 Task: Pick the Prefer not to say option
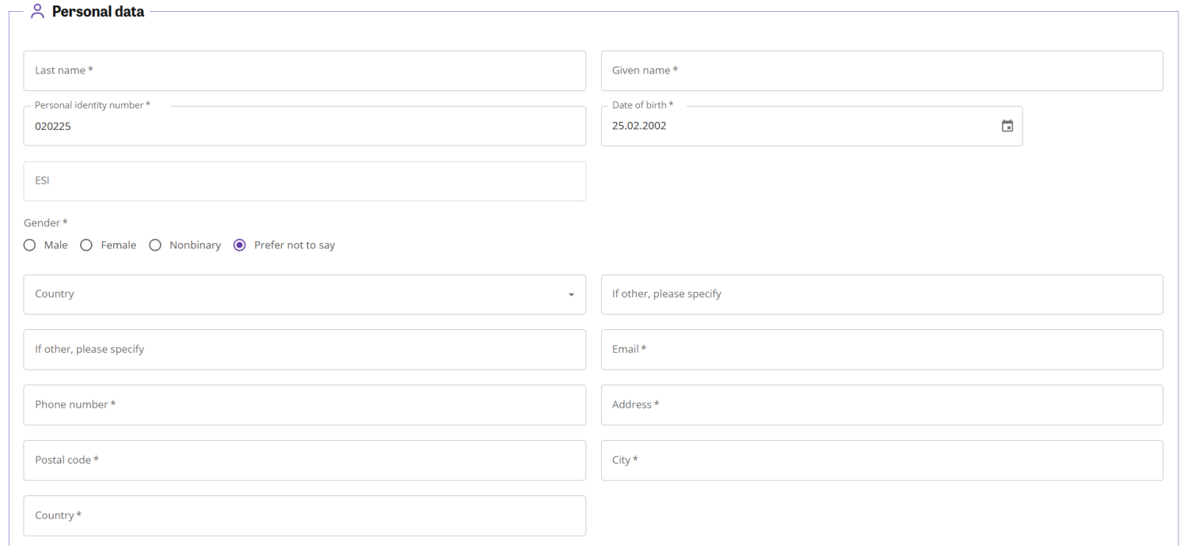pyautogui.click(x=240, y=245)
